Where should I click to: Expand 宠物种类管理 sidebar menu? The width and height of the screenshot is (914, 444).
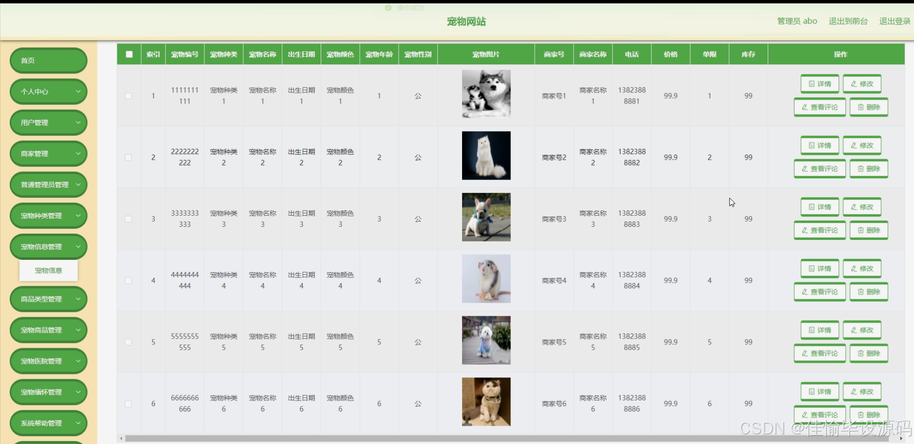[x=48, y=215]
